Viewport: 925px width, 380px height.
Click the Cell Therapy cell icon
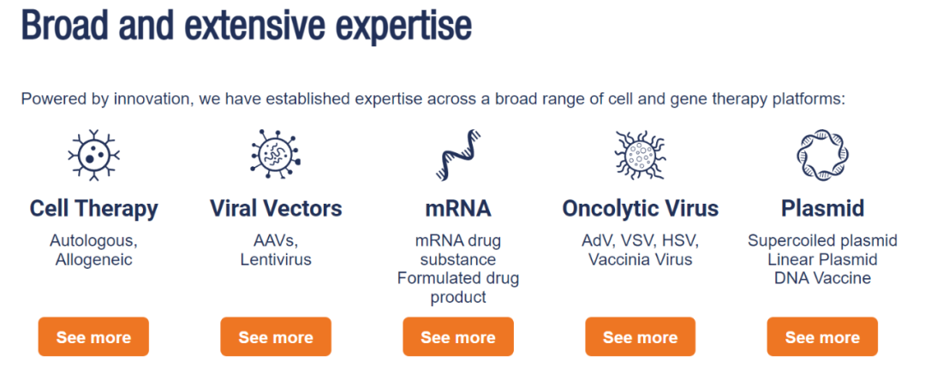[93, 155]
